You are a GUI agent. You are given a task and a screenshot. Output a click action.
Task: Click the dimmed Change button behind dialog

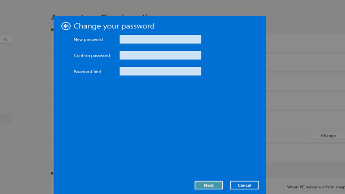[x=328, y=136]
